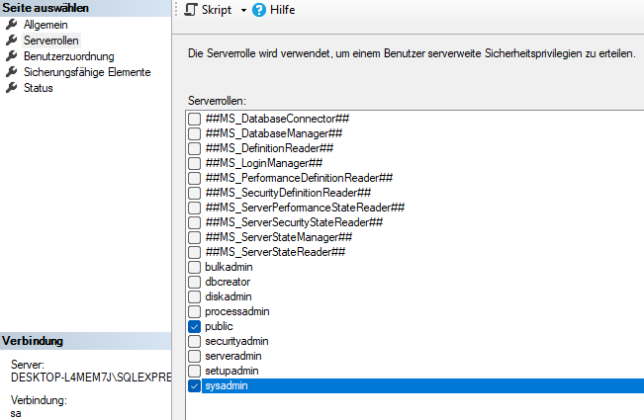
Task: Click the Skript scroll icon
Action: click(192, 10)
